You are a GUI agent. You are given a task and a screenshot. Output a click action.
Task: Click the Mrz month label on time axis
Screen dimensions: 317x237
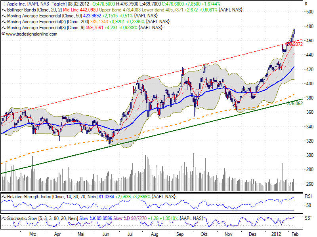[32, 234]
